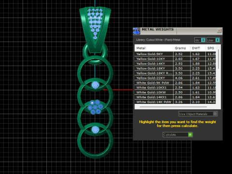Click the Library: Cutout White label
232x174 pixels.
tap(158, 40)
